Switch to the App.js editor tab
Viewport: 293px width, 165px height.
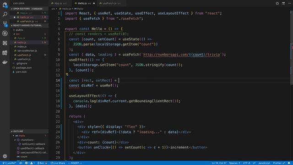(x=60, y=3)
